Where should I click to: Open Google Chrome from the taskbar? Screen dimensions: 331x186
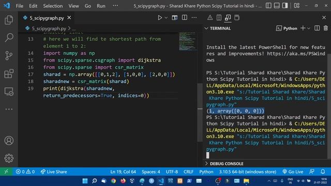click(x=113, y=181)
